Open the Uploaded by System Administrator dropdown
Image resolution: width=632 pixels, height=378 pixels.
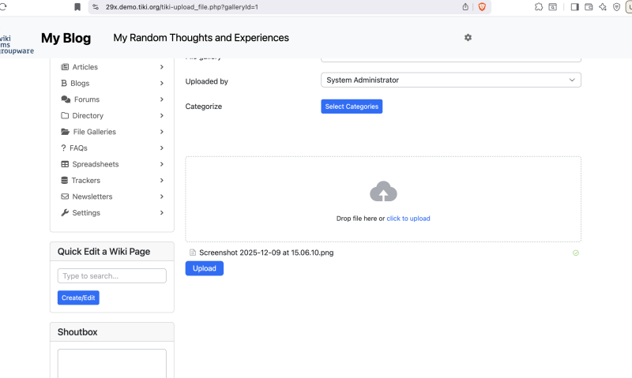450,80
